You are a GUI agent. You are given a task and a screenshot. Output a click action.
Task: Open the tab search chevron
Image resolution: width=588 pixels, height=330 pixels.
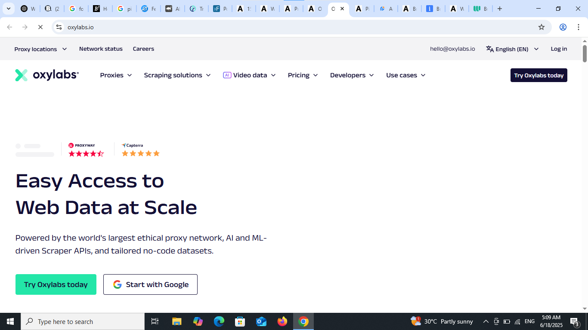tap(8, 9)
